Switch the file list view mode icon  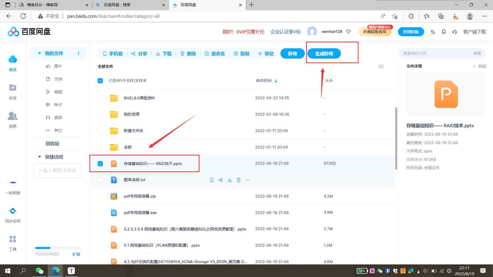[381, 66]
